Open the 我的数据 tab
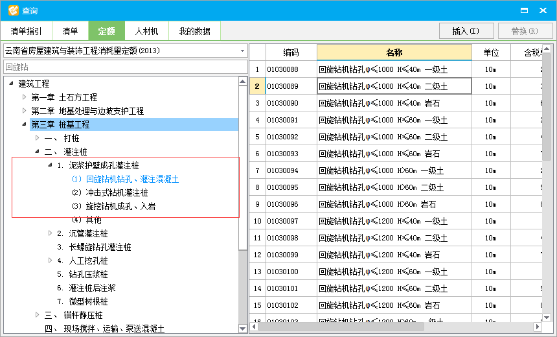 (195, 31)
